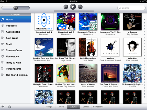This screenshot has width=147, height=110.
Task: Play the current track
Action: [73, 7]
